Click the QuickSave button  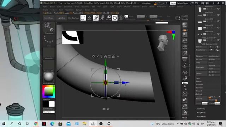click(x=146, y=3)
